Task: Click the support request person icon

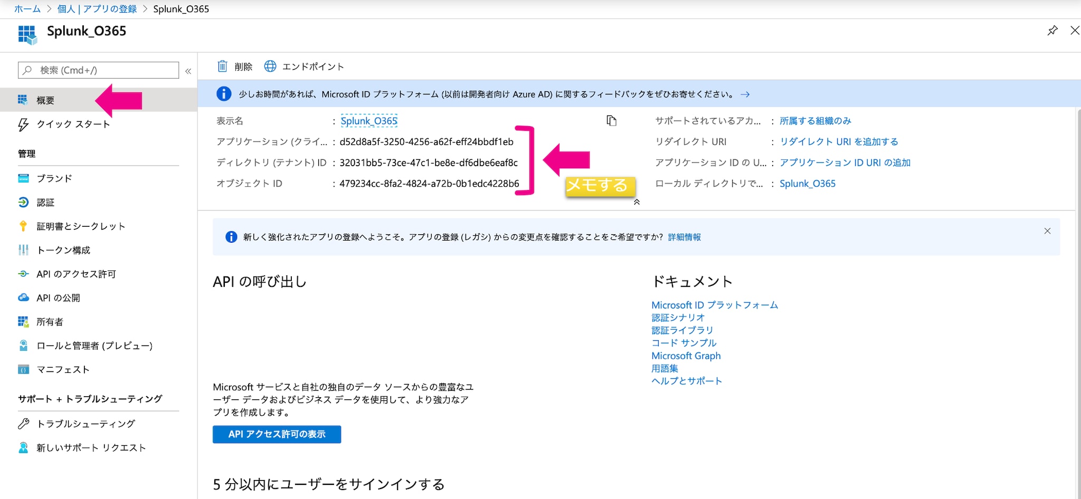Action: (23, 447)
